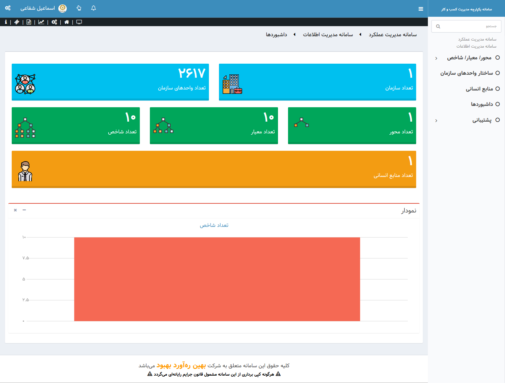Image resolution: width=505 pixels, height=383 pixels.
Task: Click the سامانه مدیریت عملکرد breadcrumb link
Action: 393,35
